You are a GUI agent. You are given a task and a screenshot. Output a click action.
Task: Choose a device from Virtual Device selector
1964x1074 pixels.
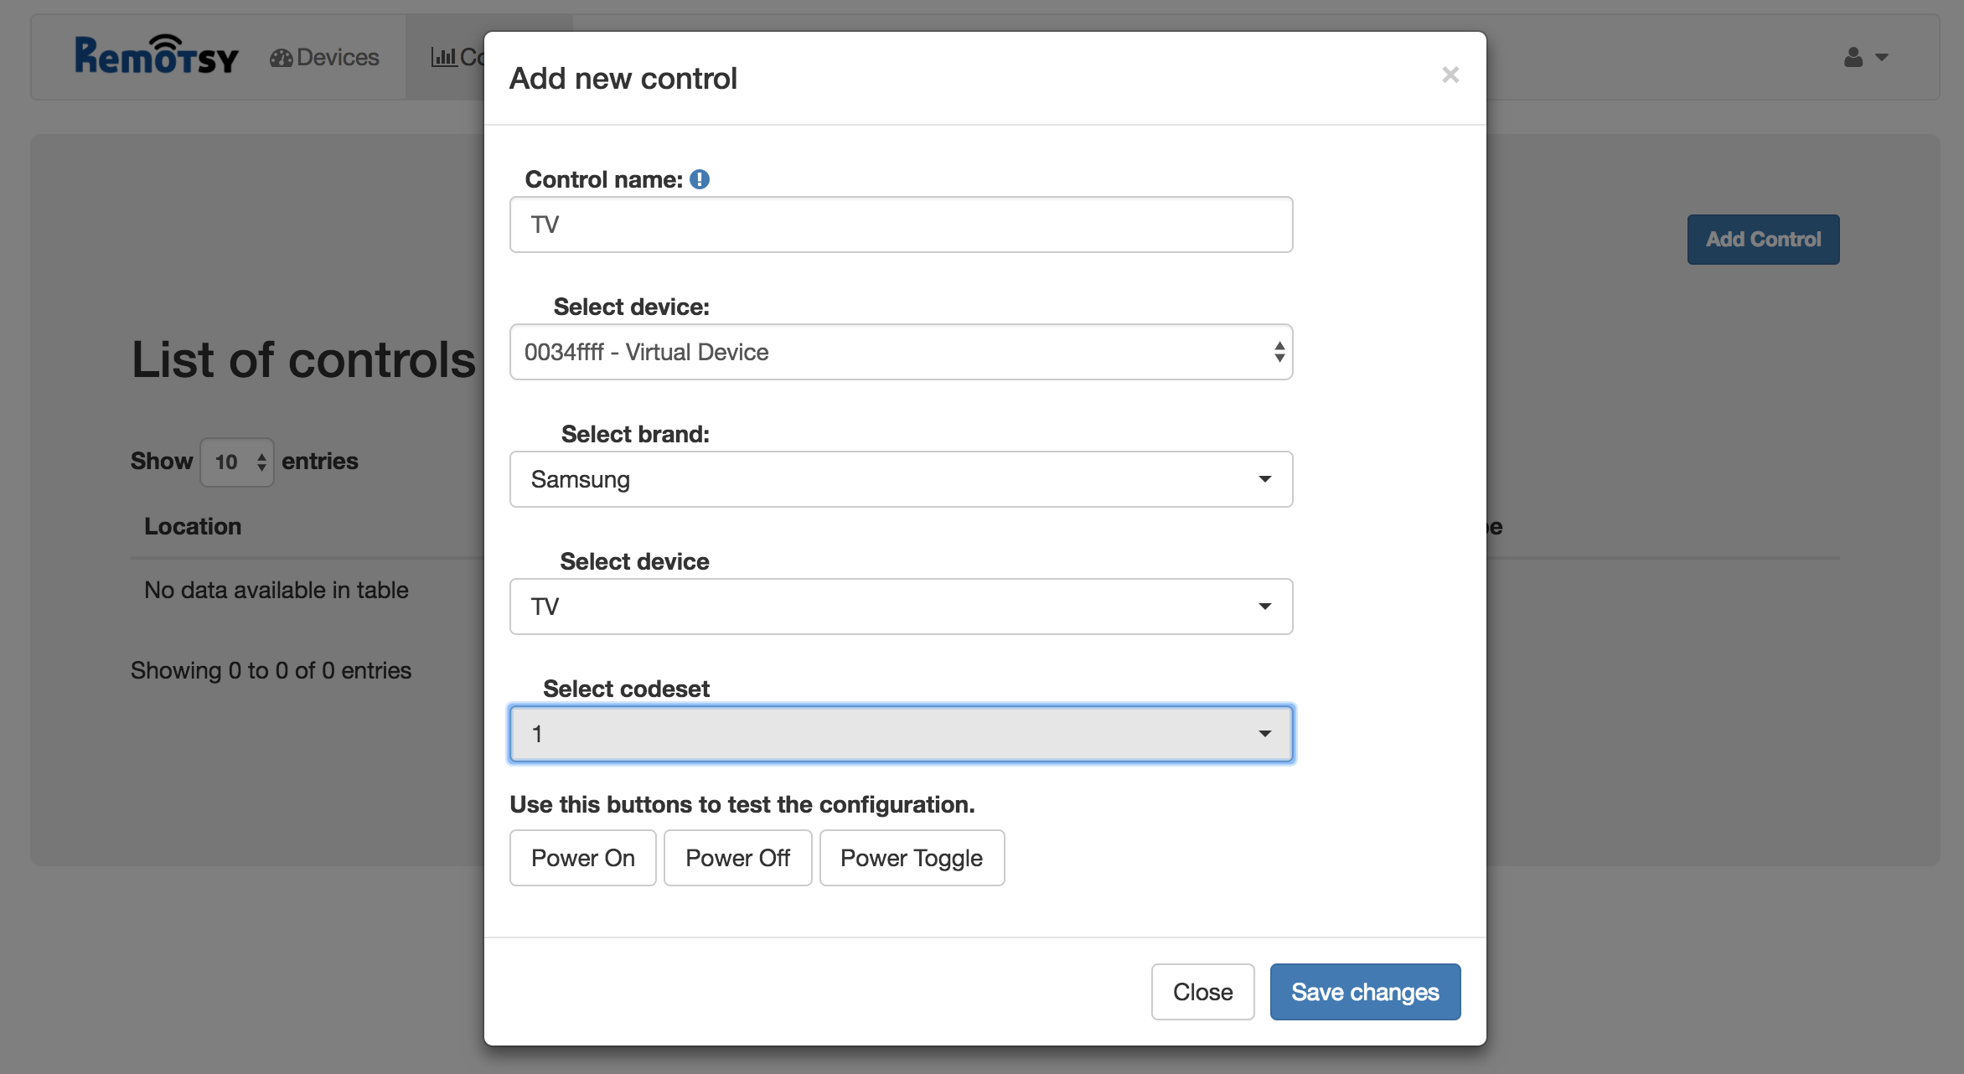point(901,352)
